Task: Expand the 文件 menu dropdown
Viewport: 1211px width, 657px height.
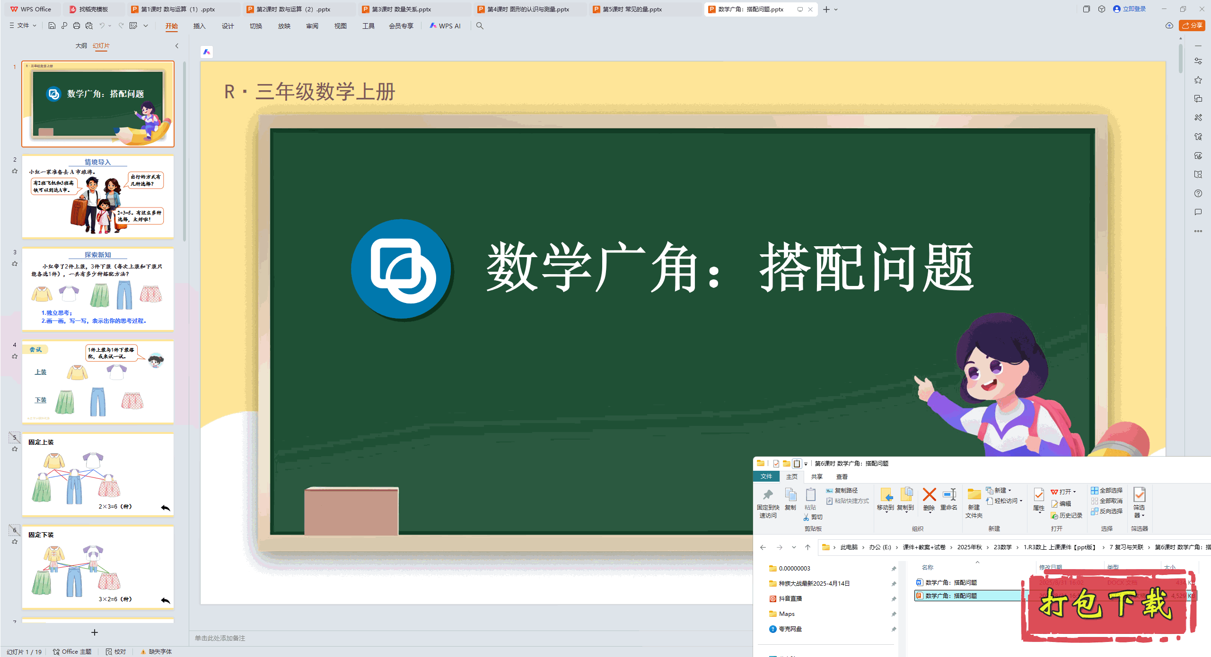Action: point(23,26)
